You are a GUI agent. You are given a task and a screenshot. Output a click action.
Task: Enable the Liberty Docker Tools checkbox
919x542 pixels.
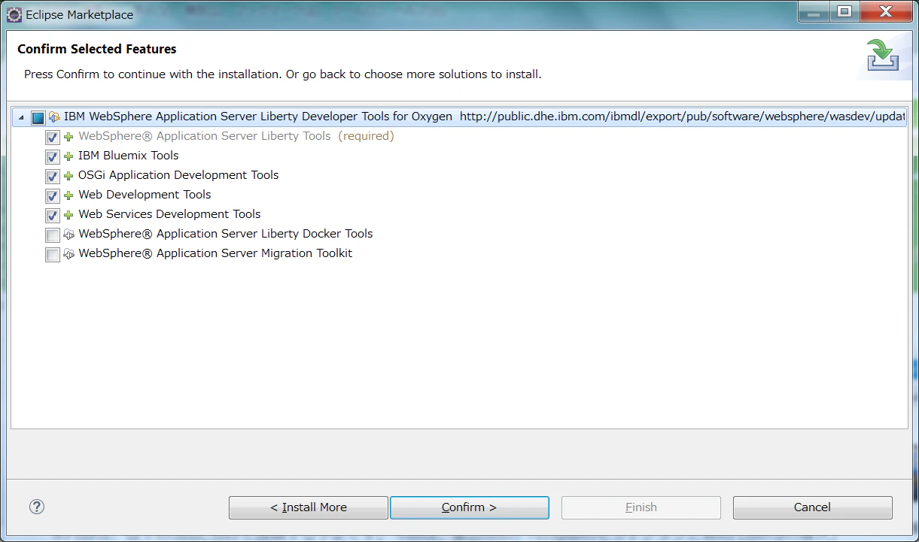coord(53,235)
